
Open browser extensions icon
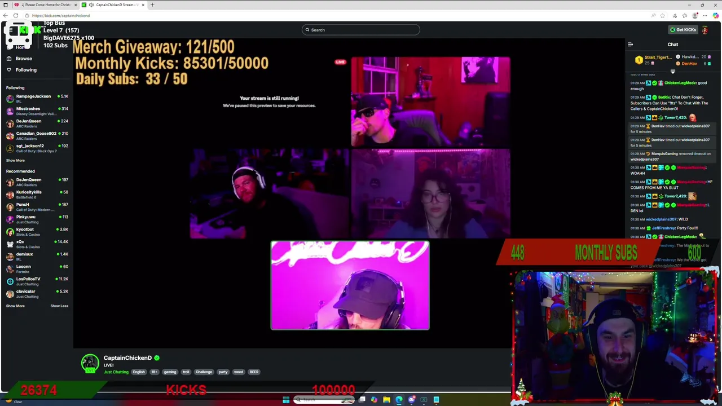pos(675,15)
